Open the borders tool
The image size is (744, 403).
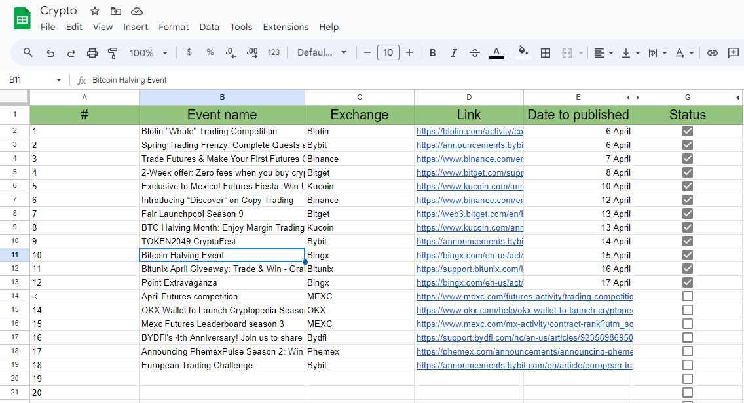546,52
